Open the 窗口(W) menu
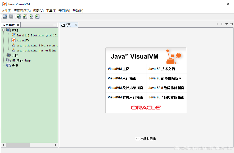 coord(64,11)
